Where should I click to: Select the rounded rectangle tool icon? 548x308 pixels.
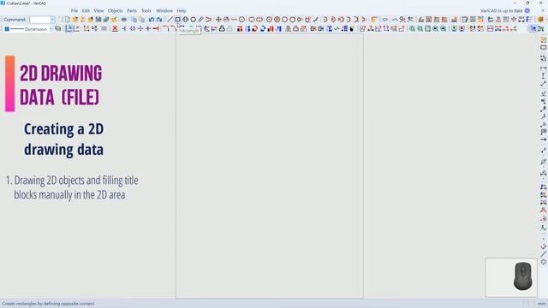pyautogui.click(x=251, y=20)
